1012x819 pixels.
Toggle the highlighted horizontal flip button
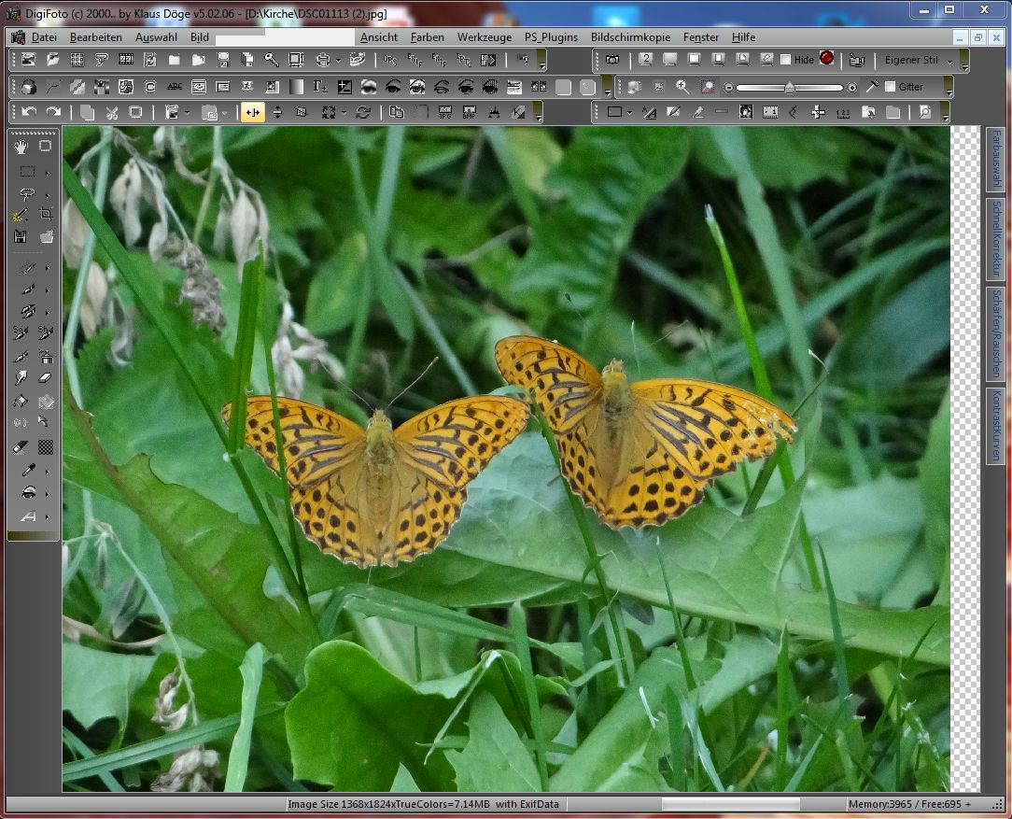pyautogui.click(x=252, y=112)
